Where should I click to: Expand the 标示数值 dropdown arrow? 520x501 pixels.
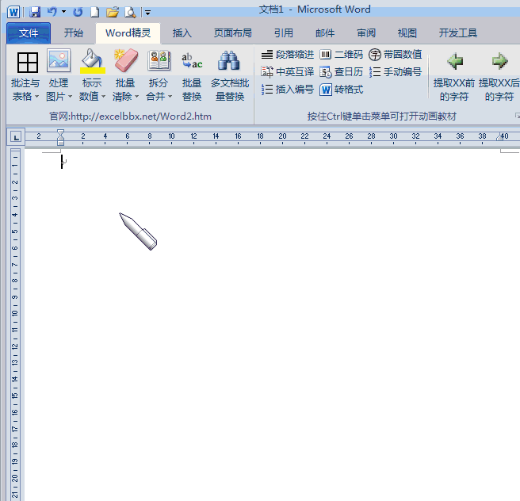[104, 97]
